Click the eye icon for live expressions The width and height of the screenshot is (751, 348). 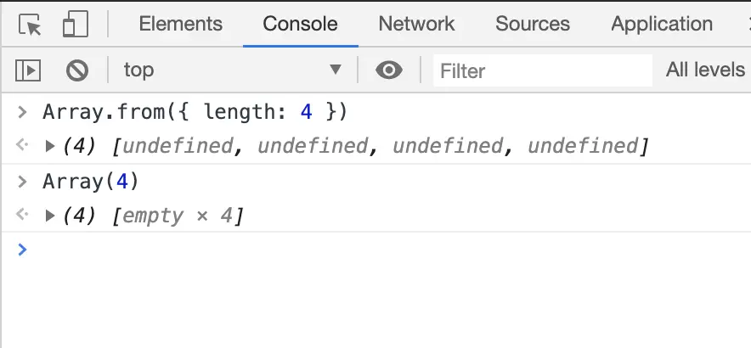coord(389,70)
